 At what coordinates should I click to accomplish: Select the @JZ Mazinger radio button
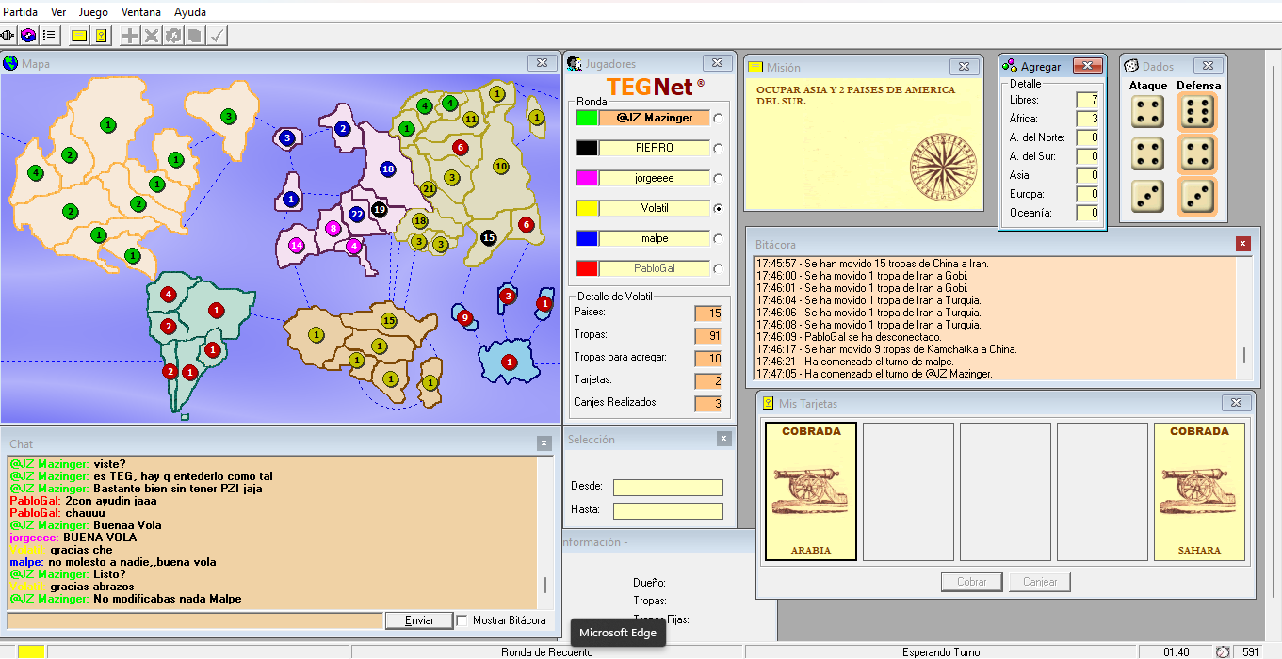coord(720,118)
